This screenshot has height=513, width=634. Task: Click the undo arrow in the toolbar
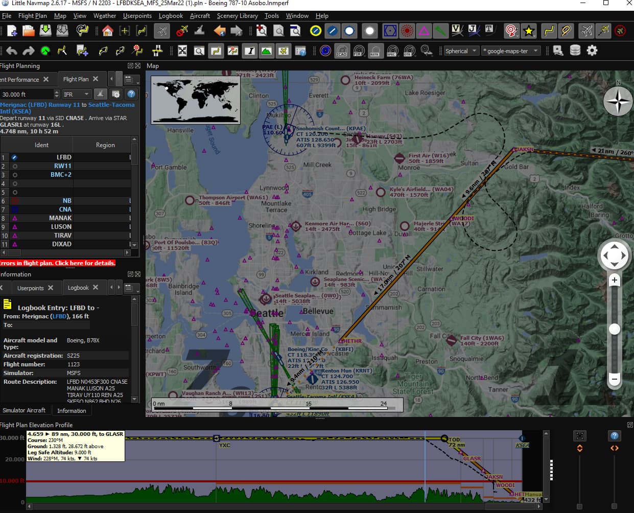11,51
